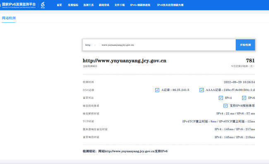The image size is (269, 164).
Task: Click the 首页响应时延 value 145ms / 218ms
Action: pos(235,137)
